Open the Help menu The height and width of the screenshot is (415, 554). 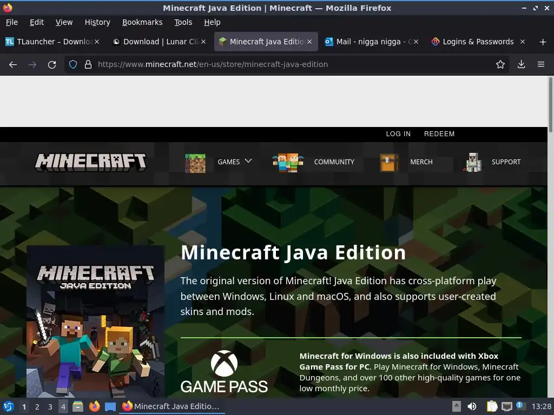212,22
